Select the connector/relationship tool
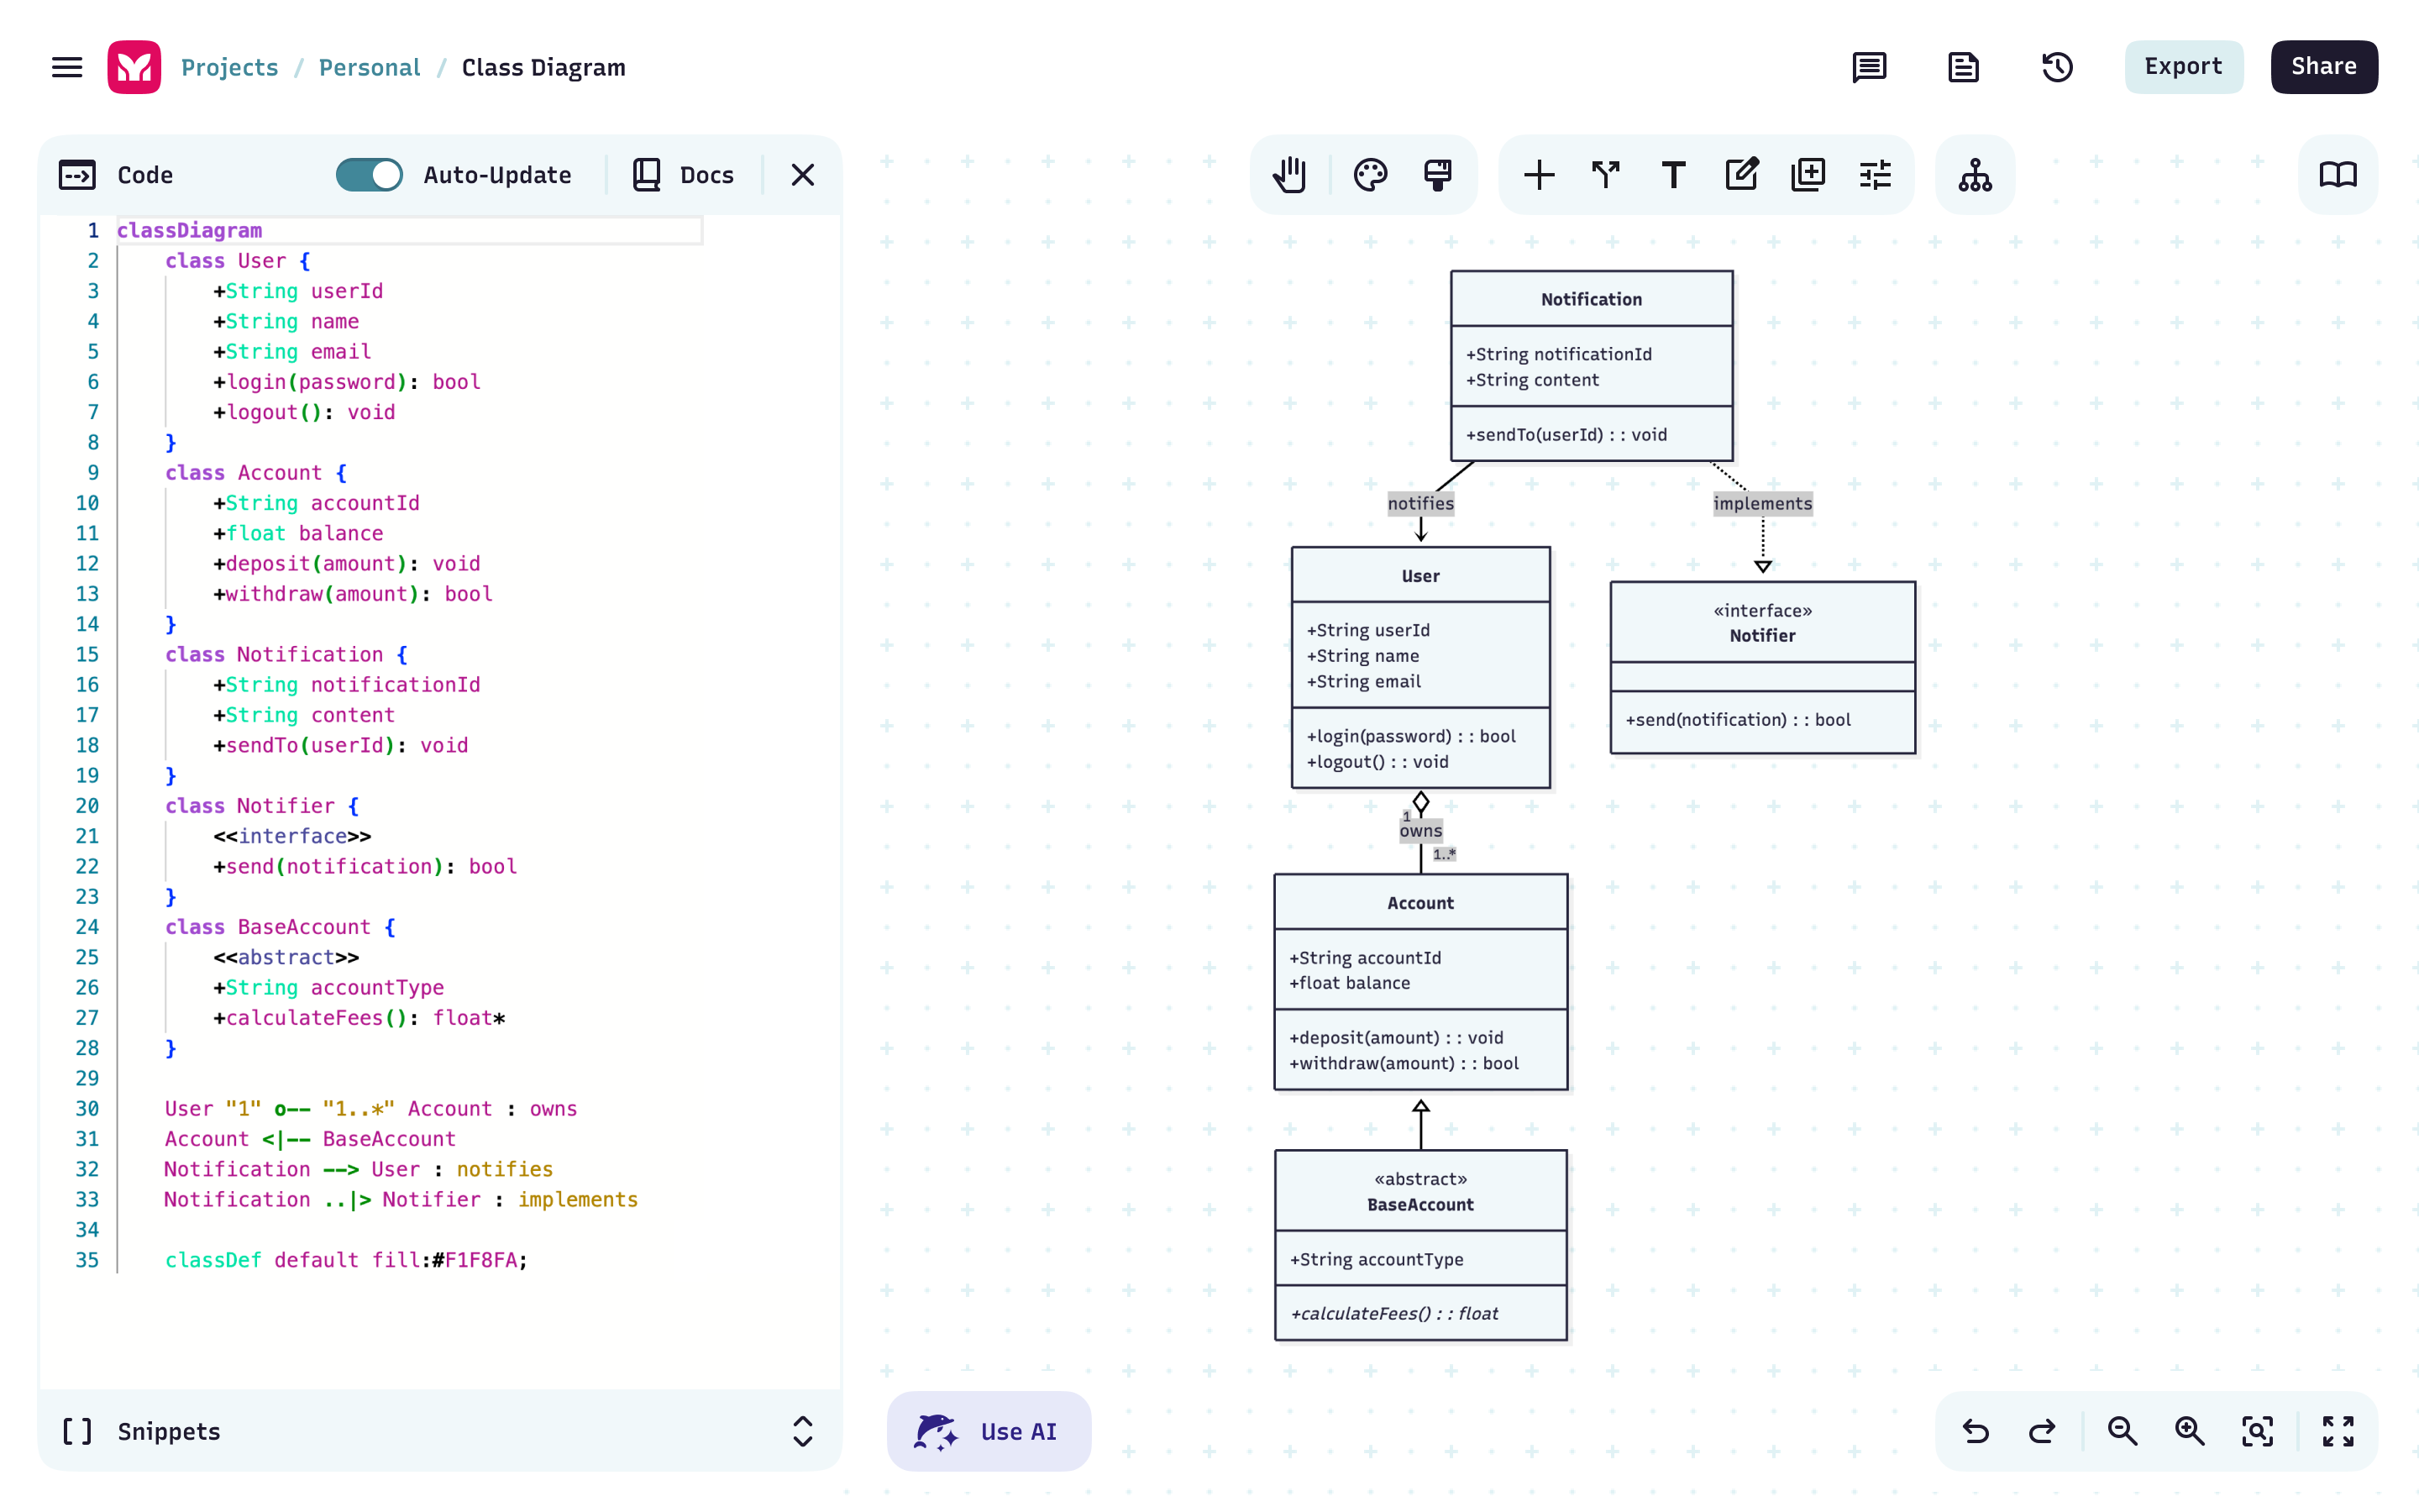Viewport: 2419px width, 1512px height. pyautogui.click(x=1605, y=174)
